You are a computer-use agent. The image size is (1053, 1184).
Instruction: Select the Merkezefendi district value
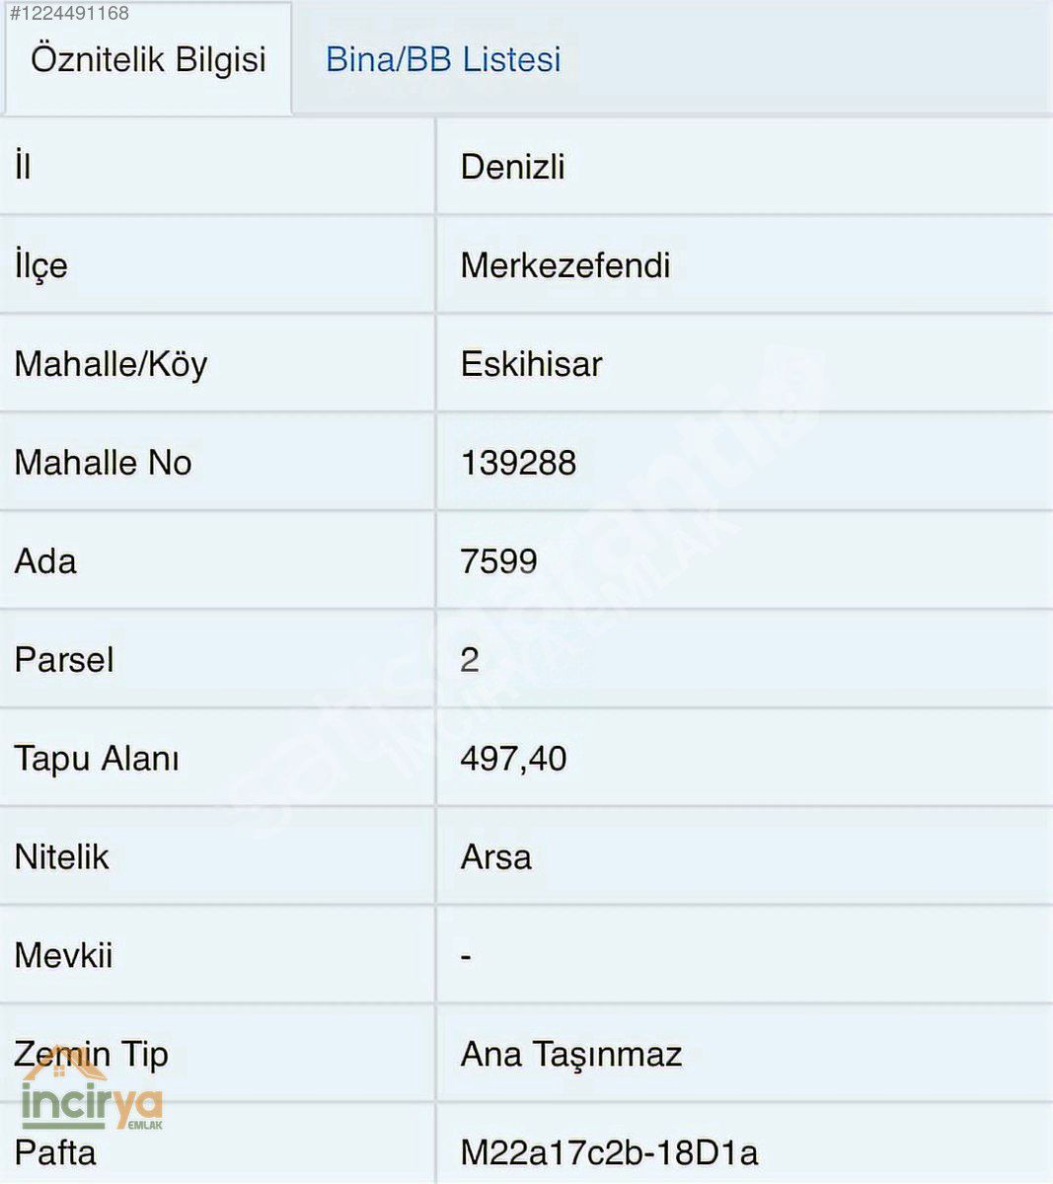[565, 265]
